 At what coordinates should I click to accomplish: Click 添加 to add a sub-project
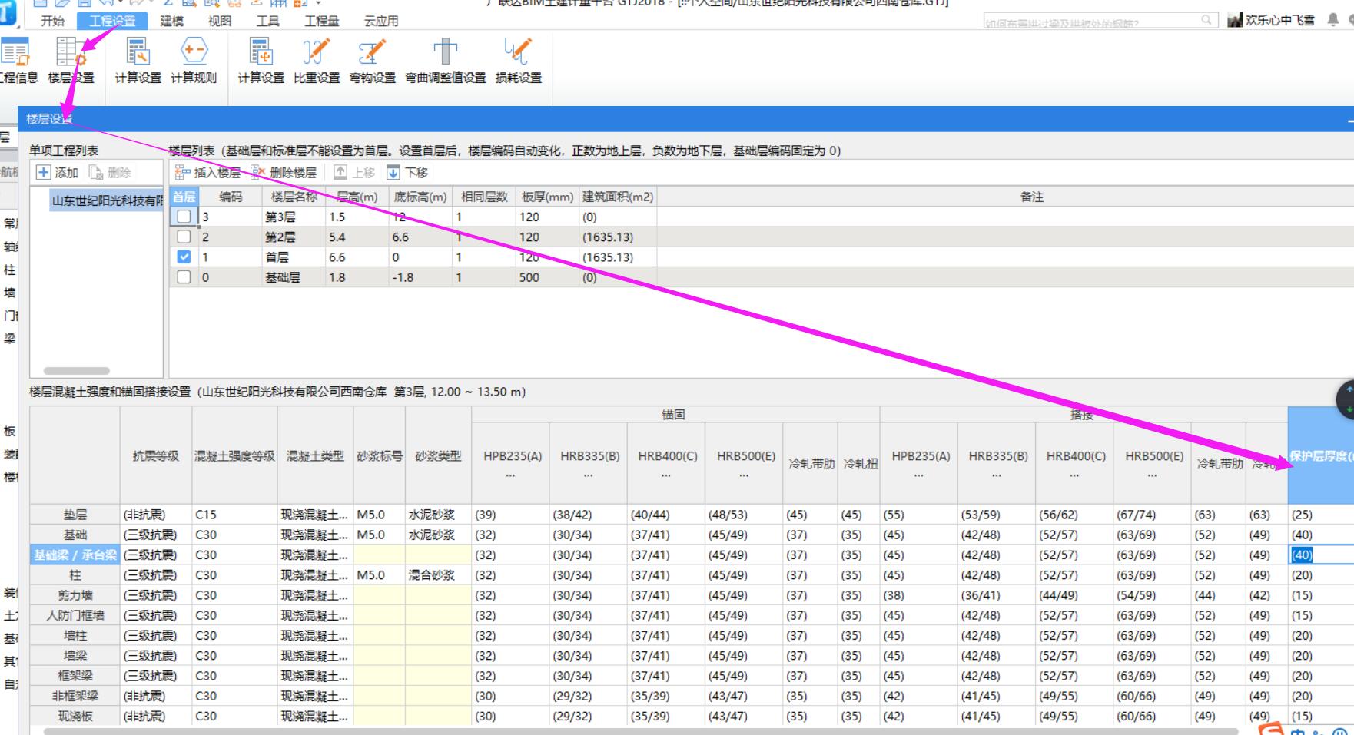pyautogui.click(x=58, y=173)
